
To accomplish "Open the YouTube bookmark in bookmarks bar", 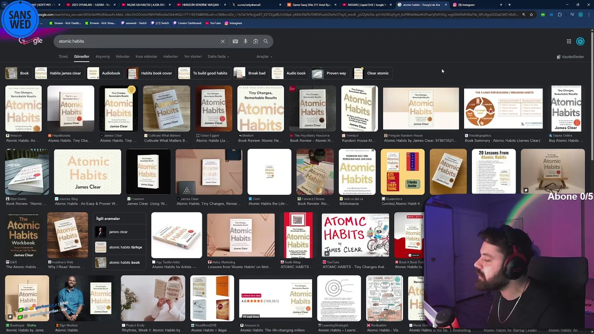I will coord(213,23).
